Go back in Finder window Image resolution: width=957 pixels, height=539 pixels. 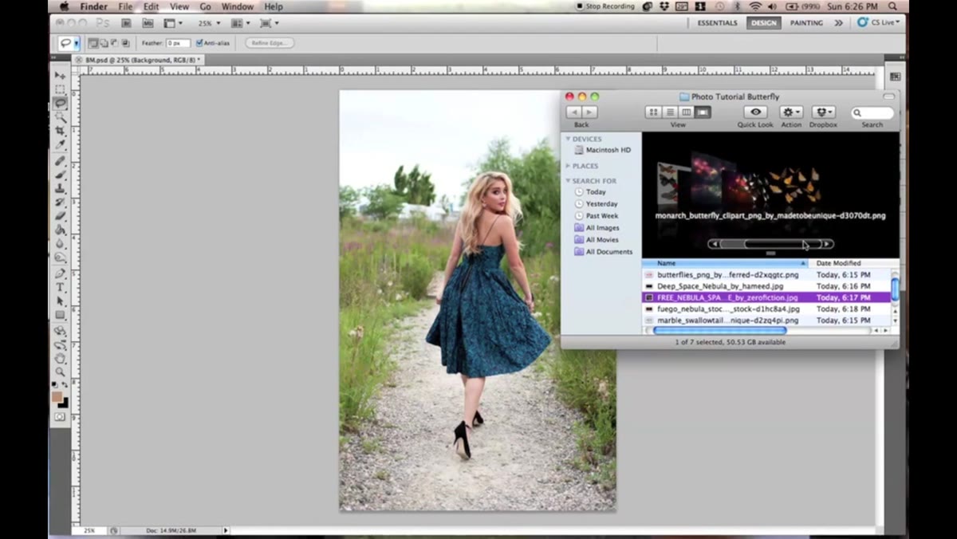coord(573,112)
